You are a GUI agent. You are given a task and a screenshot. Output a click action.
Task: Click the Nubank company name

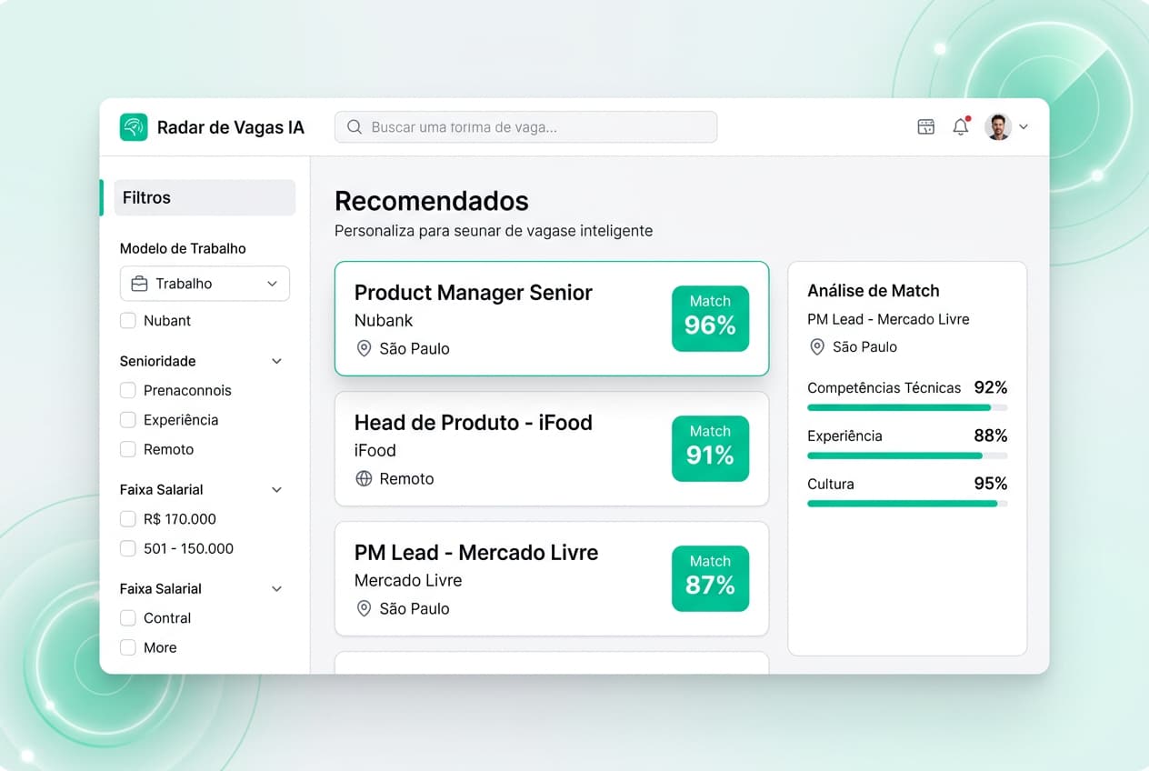point(384,320)
